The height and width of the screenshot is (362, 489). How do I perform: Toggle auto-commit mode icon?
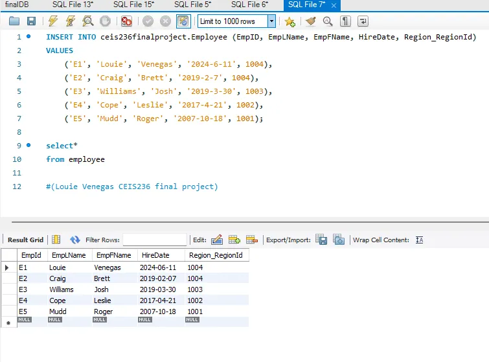tap(183, 21)
